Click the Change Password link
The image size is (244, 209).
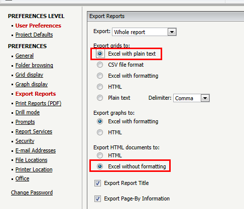32,192
